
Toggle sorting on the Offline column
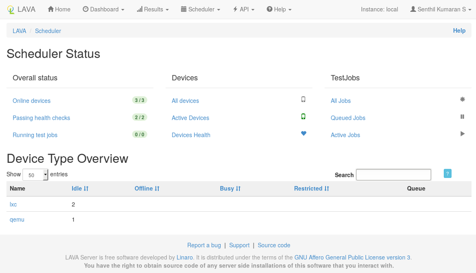pos(147,188)
